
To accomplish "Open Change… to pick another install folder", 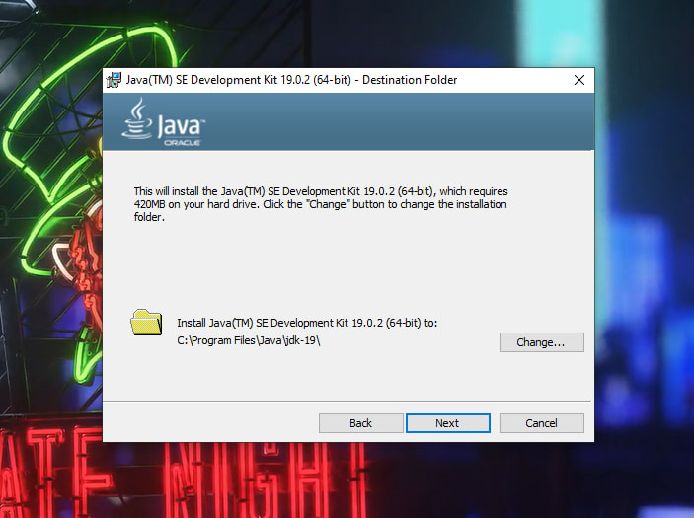I will (542, 342).
